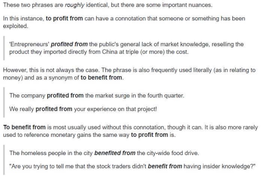The height and width of the screenshot is (179, 262).
Task: Click the gray quote bar beside Entrepreneurs example
Action: point(4,48)
